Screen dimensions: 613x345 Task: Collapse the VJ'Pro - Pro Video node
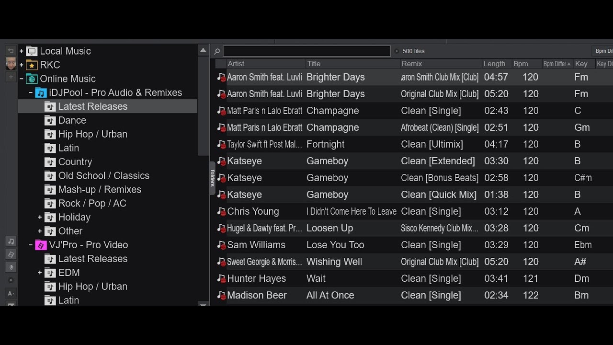tap(31, 245)
